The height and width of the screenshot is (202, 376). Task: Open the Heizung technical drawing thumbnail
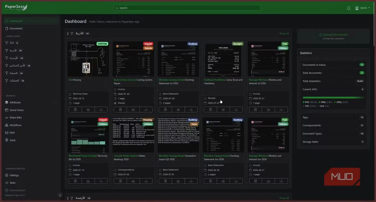tap(88, 59)
